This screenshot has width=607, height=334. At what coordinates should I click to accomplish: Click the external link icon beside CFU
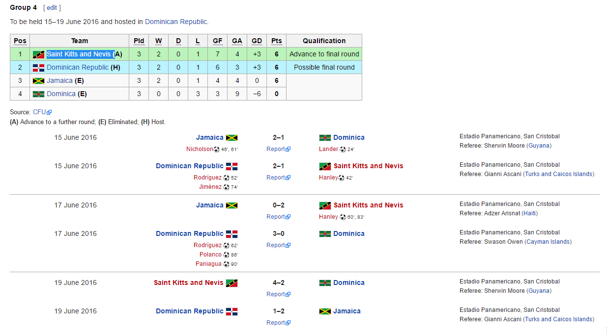[x=49, y=112]
